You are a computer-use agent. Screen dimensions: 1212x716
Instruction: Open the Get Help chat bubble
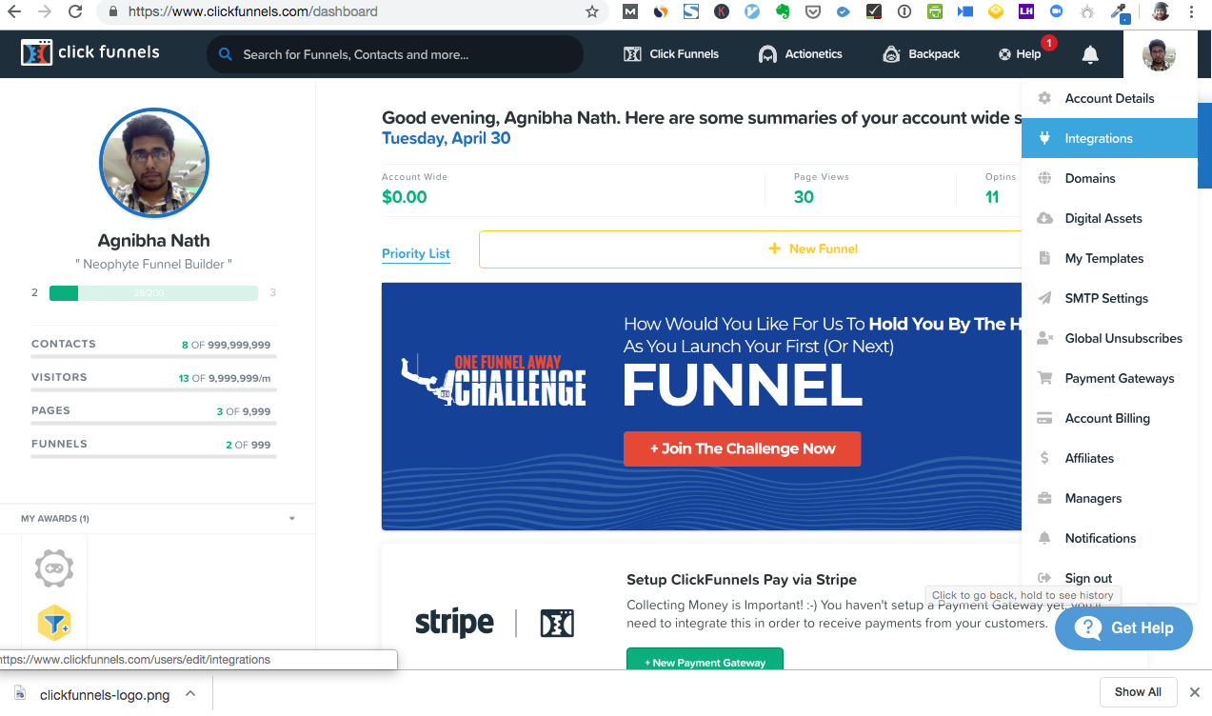pyautogui.click(x=1123, y=628)
